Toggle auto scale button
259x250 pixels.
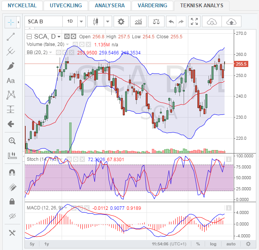point(231,244)
